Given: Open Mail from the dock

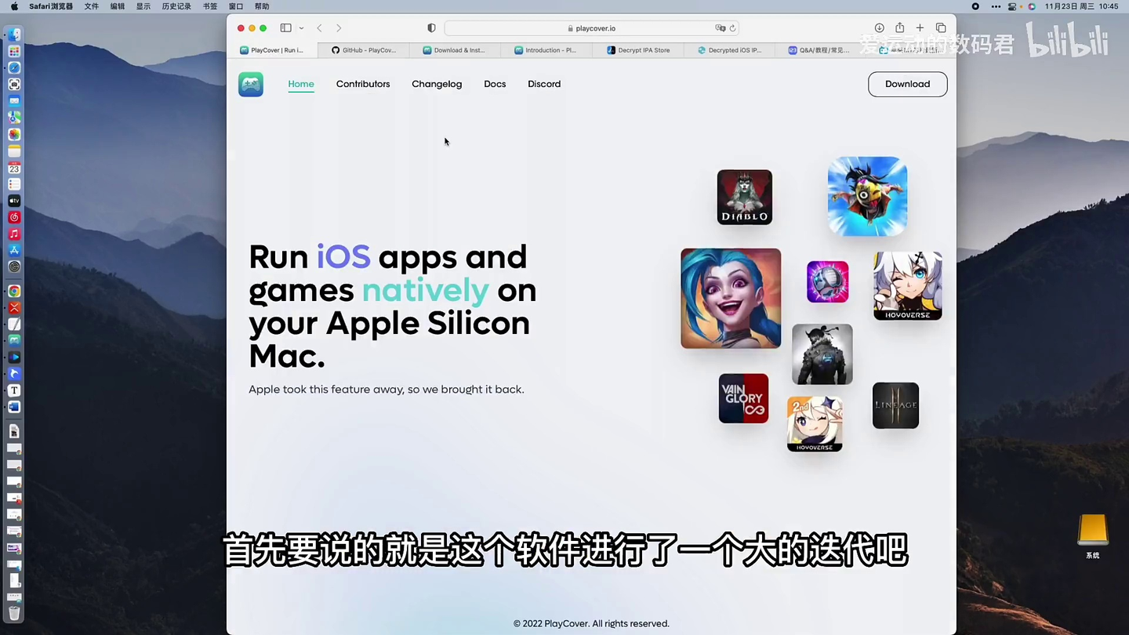Looking at the screenshot, I should tap(14, 101).
